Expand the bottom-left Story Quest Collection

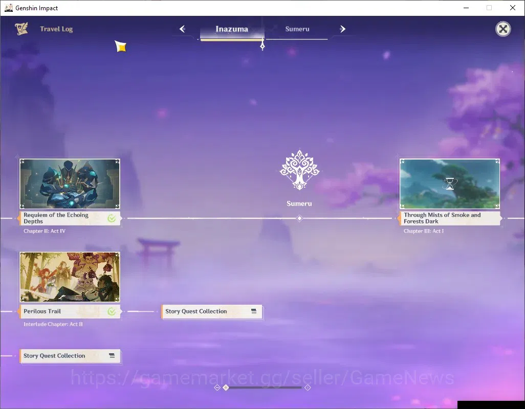tap(70, 356)
